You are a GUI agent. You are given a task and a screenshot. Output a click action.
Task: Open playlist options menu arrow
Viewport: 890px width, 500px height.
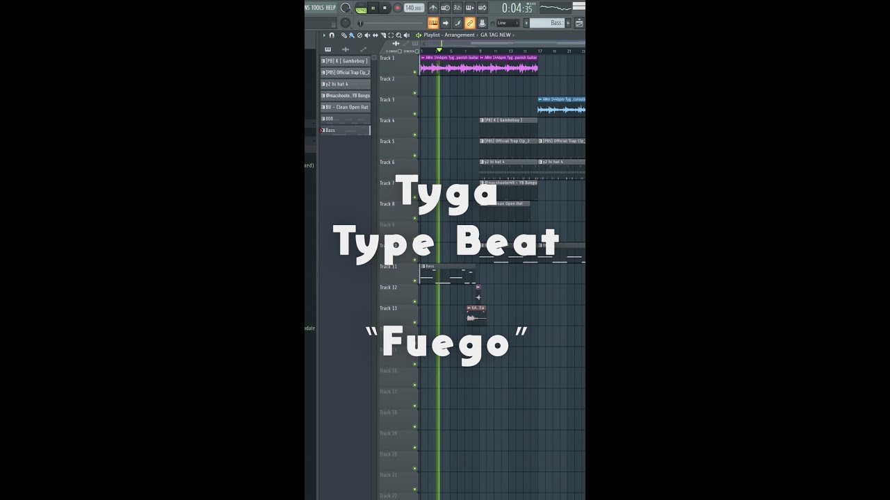point(324,35)
